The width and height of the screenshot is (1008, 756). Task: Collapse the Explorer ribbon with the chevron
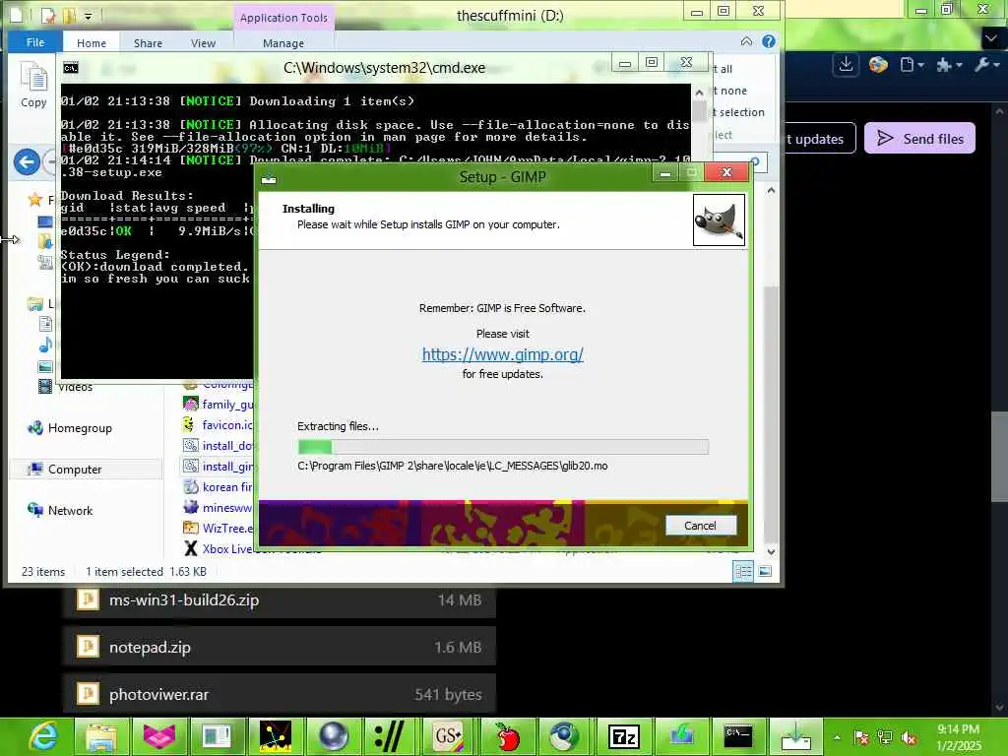746,41
